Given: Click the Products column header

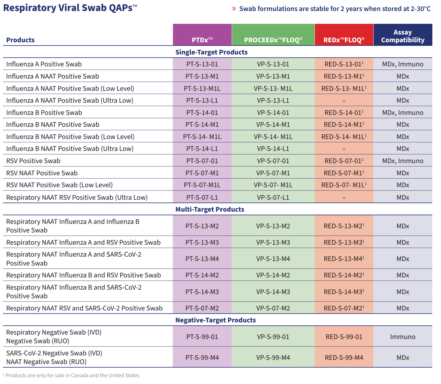Looking at the screenshot, I should click(x=20, y=40).
